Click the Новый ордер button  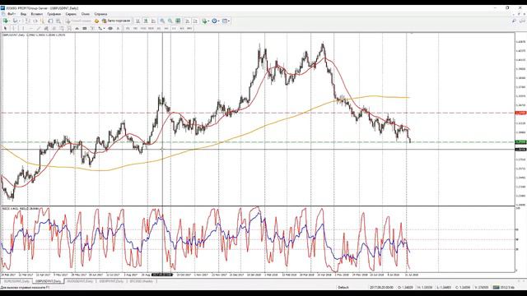click(x=79, y=21)
